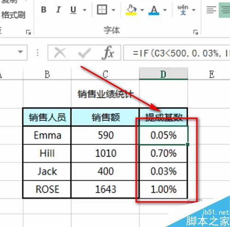Select sales cell 590

[105, 136]
